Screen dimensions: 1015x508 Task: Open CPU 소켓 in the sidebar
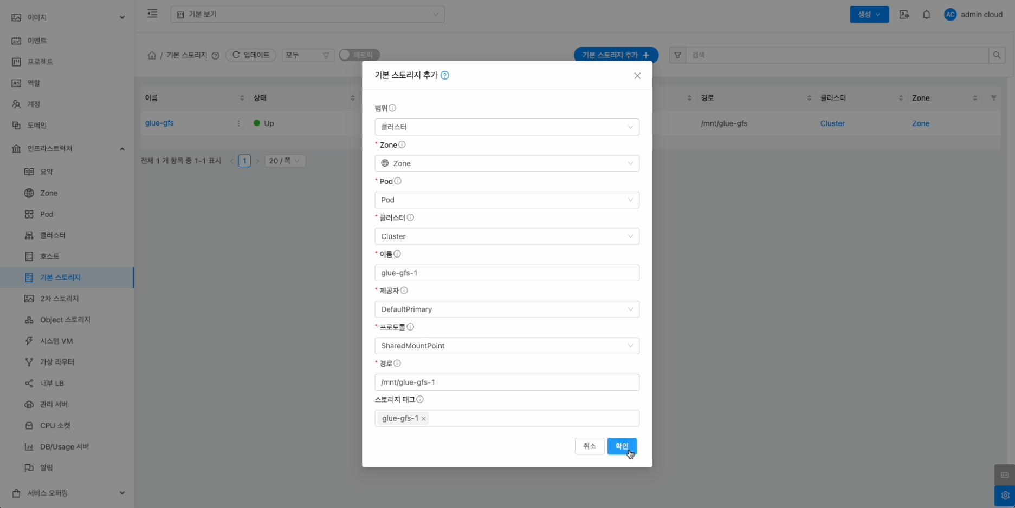pyautogui.click(x=67, y=426)
